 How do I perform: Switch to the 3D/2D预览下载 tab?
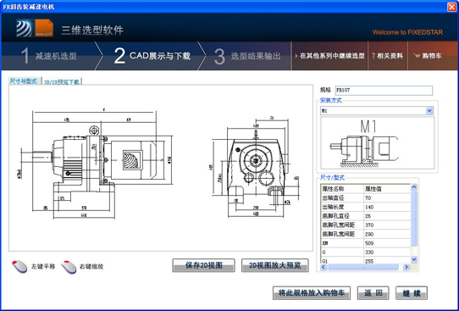pos(62,81)
